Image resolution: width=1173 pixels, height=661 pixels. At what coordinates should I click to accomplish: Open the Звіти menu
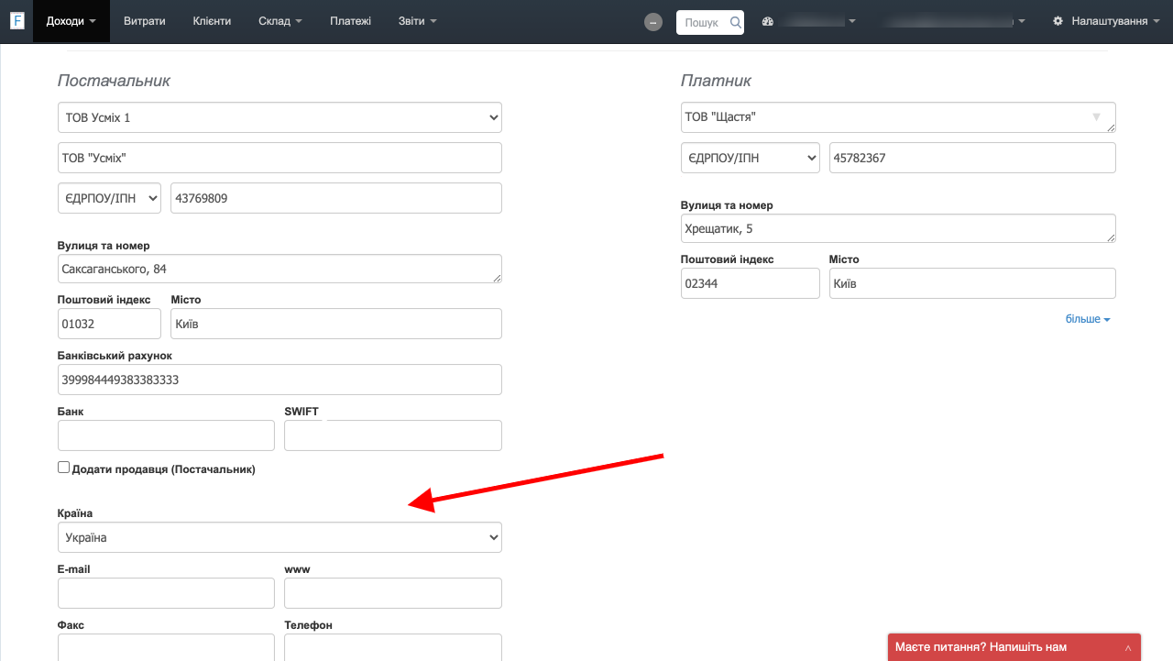pyautogui.click(x=417, y=21)
